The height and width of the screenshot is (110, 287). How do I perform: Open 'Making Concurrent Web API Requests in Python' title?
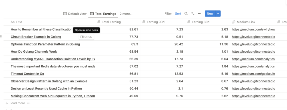pyautogui.click(x=53, y=96)
